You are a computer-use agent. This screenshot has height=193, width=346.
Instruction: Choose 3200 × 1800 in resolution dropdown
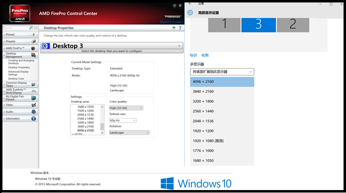pos(222,101)
